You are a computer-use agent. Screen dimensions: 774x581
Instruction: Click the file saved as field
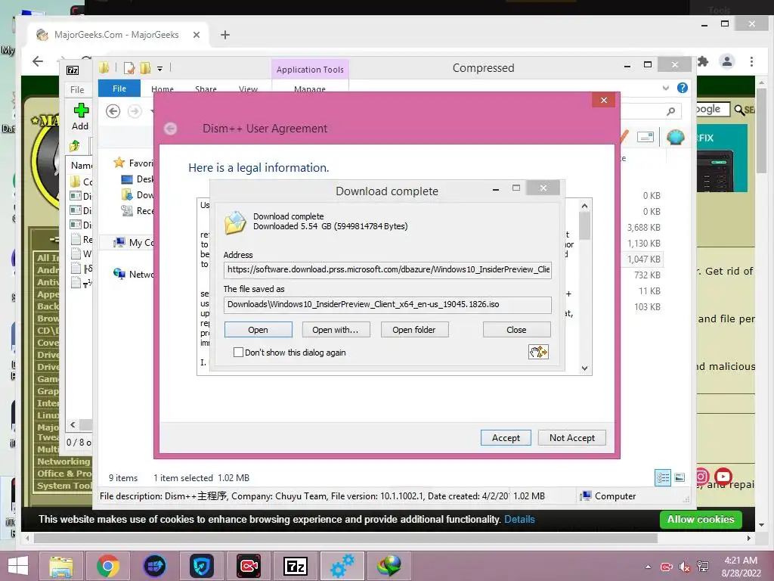[x=388, y=304]
